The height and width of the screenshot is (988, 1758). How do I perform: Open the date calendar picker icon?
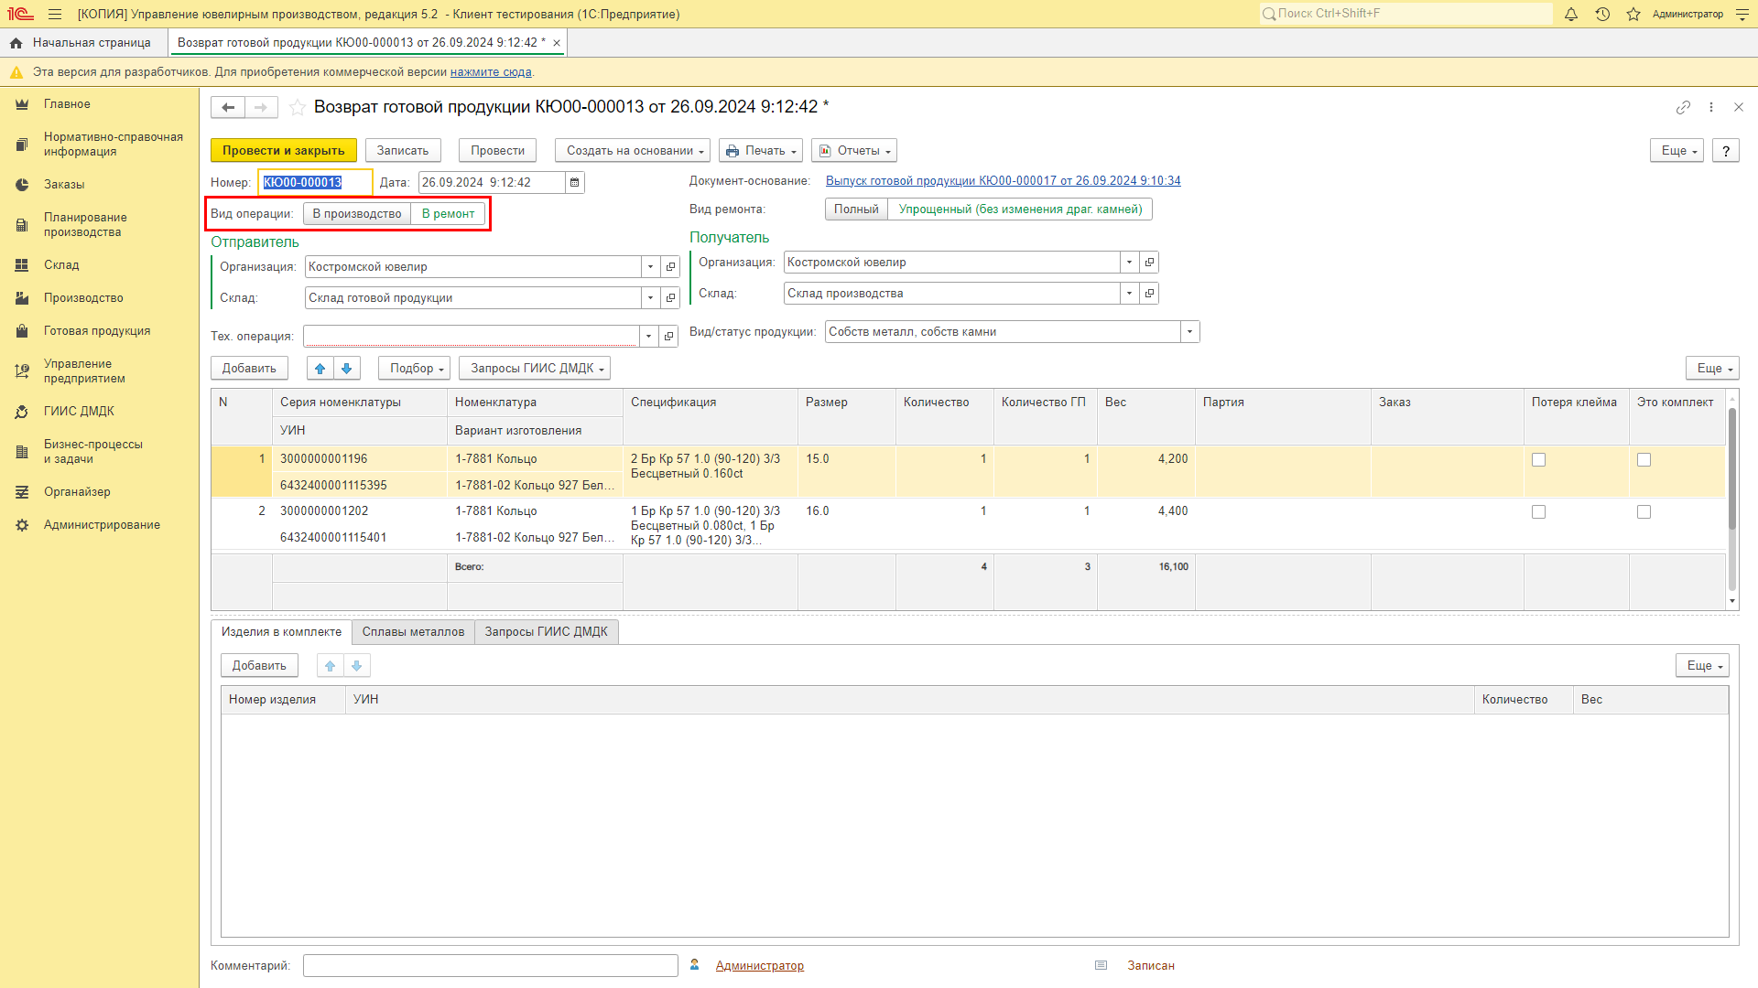point(575,183)
